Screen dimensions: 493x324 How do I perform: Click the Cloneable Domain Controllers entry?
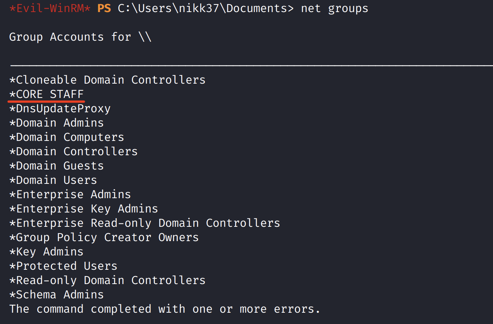(107, 80)
